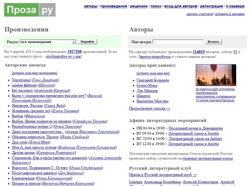249x186 pixels.
Task: Open author 'Лев Миндер'
Action: (147, 91)
